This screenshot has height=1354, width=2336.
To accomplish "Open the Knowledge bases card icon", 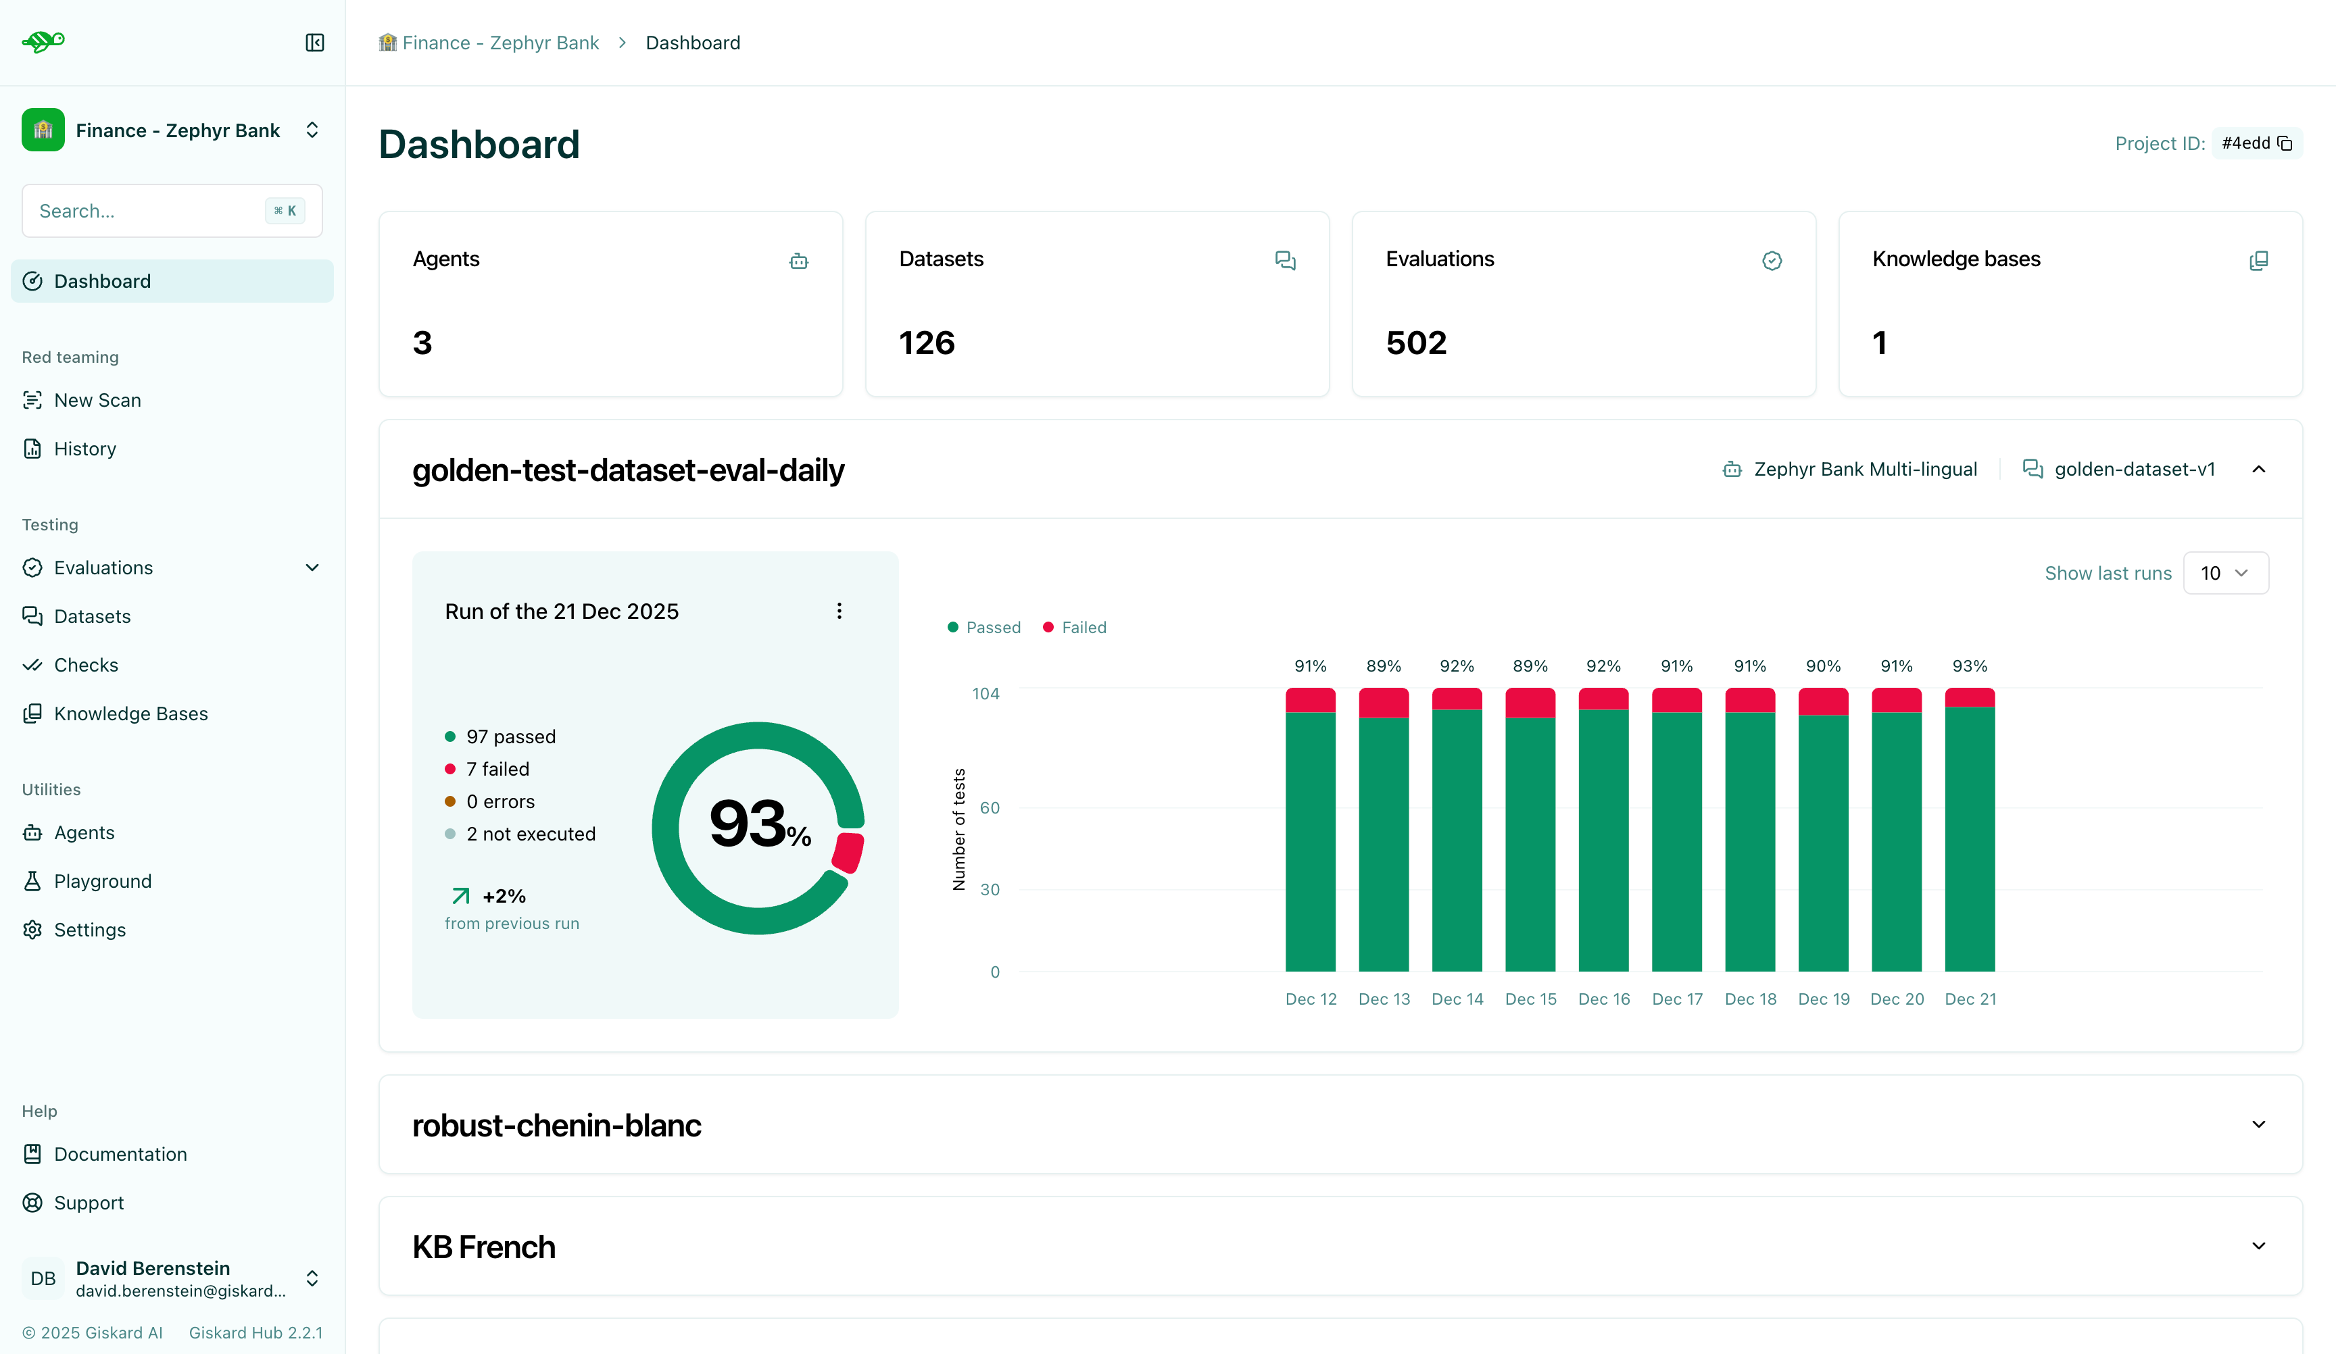I will (x=2258, y=260).
